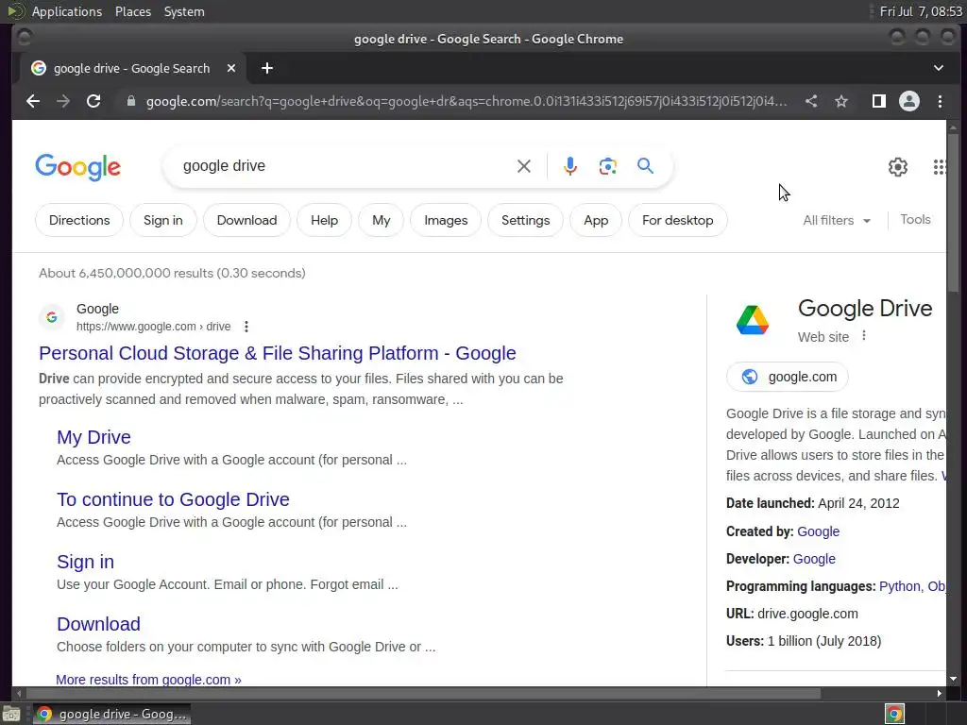This screenshot has height=725, width=967.
Task: Start voice search with the microphone
Action: coord(570,166)
